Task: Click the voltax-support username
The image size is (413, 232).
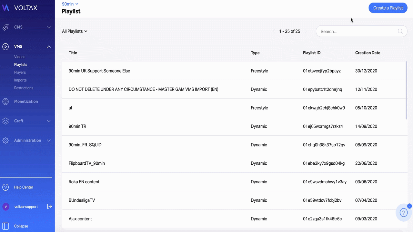Action: coord(26,207)
